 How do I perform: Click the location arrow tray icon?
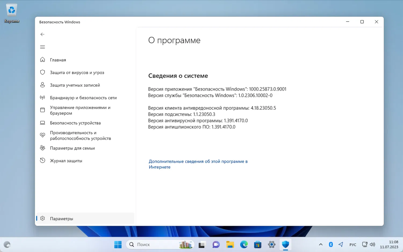pos(341,244)
